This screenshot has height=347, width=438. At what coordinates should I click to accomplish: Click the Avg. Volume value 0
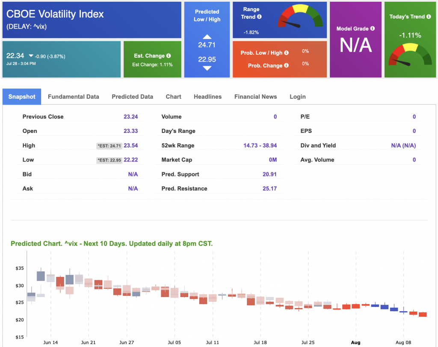click(x=414, y=160)
